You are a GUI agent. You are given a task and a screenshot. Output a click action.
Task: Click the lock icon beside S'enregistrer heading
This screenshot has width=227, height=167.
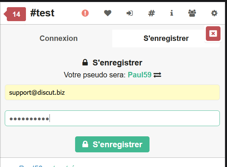pos(85,63)
